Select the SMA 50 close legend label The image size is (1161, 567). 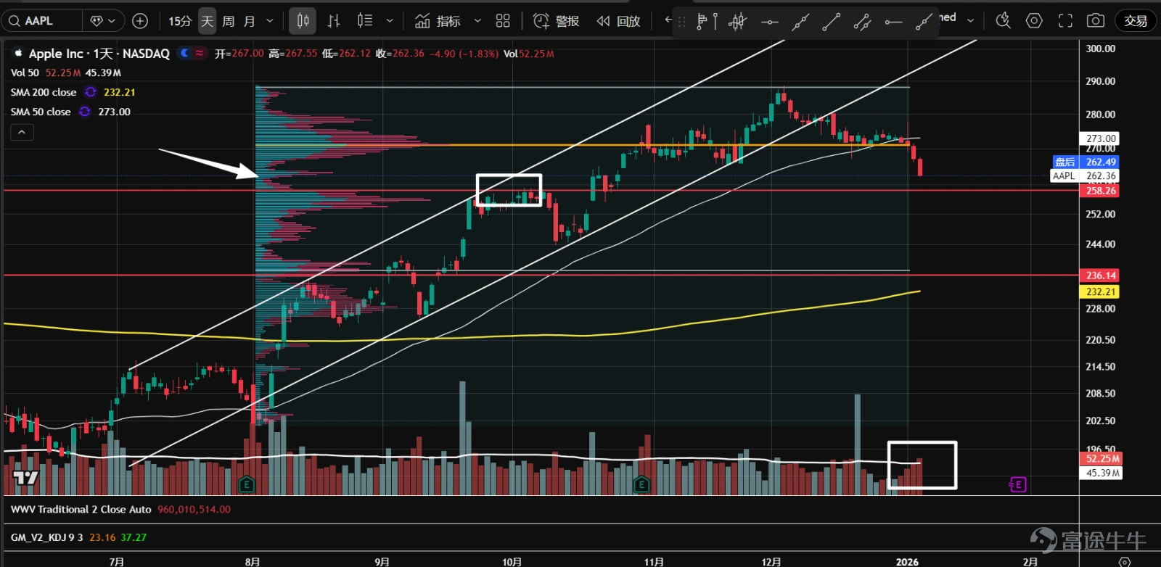click(41, 112)
